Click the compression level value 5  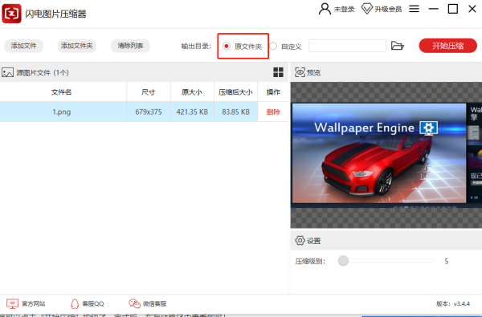[447, 261]
